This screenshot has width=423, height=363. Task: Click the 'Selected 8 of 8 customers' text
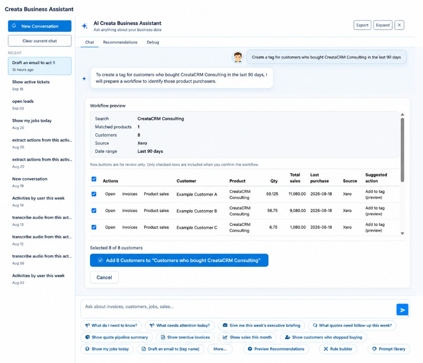pos(116,248)
